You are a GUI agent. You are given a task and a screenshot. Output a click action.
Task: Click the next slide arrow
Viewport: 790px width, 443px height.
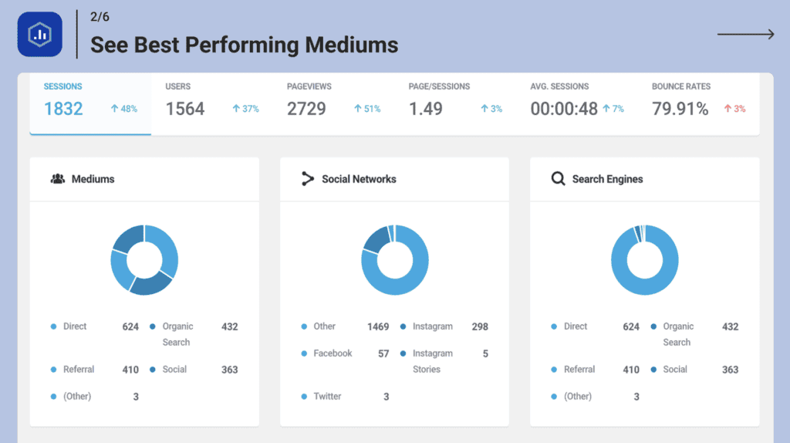click(x=745, y=34)
